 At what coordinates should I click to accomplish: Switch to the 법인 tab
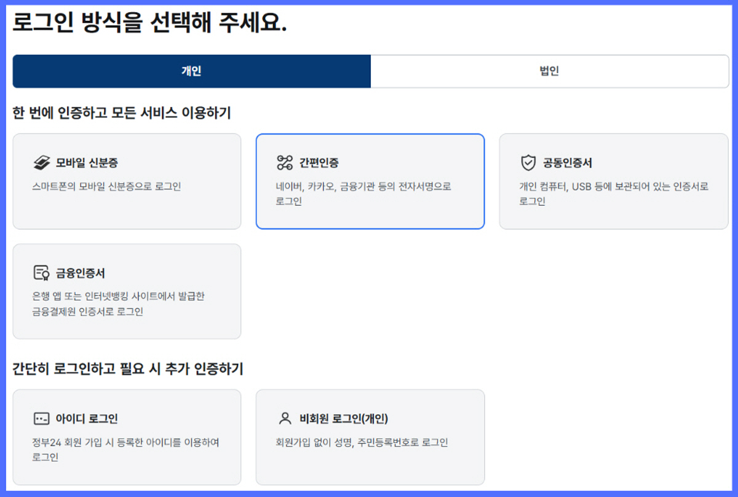tap(550, 72)
